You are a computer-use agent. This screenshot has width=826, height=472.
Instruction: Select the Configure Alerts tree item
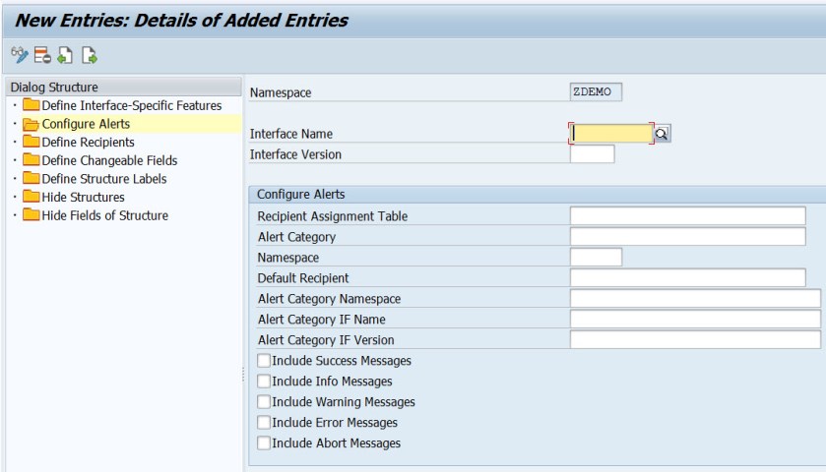(86, 124)
